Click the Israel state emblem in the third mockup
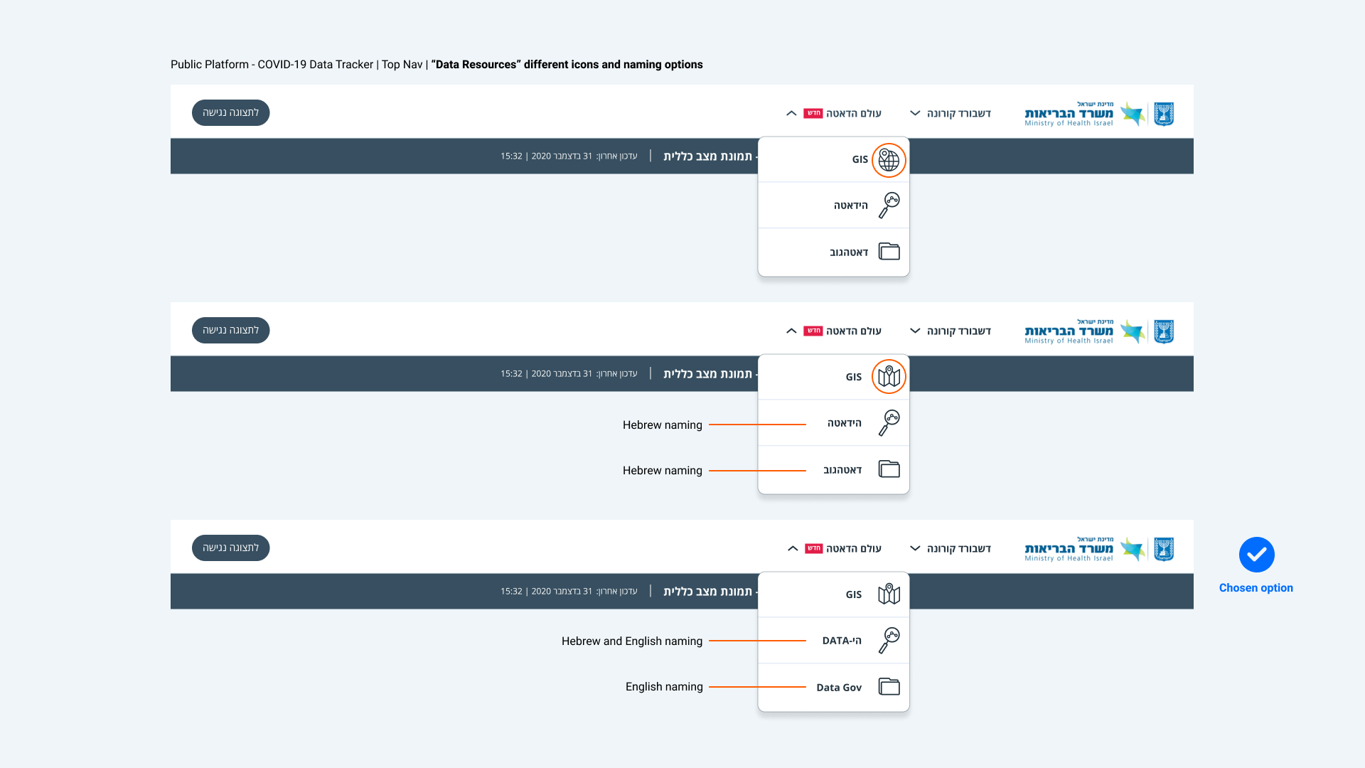The width and height of the screenshot is (1365, 768). tap(1164, 549)
